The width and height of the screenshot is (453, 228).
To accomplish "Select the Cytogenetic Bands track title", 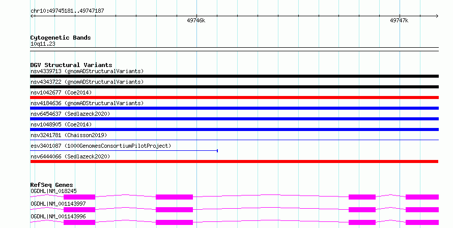I will coord(61,38).
